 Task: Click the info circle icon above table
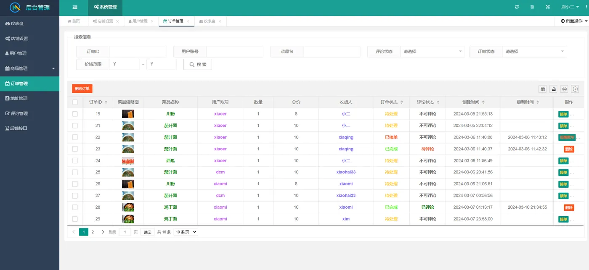pyautogui.click(x=575, y=89)
